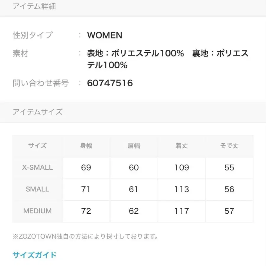The image size is (266, 266).
Task: Select the 肩幅 column header
Action: (133, 146)
